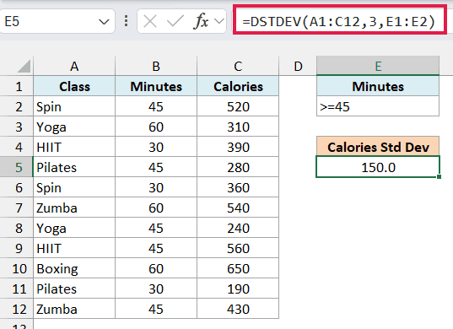Select calories value 520

pyautogui.click(x=238, y=106)
